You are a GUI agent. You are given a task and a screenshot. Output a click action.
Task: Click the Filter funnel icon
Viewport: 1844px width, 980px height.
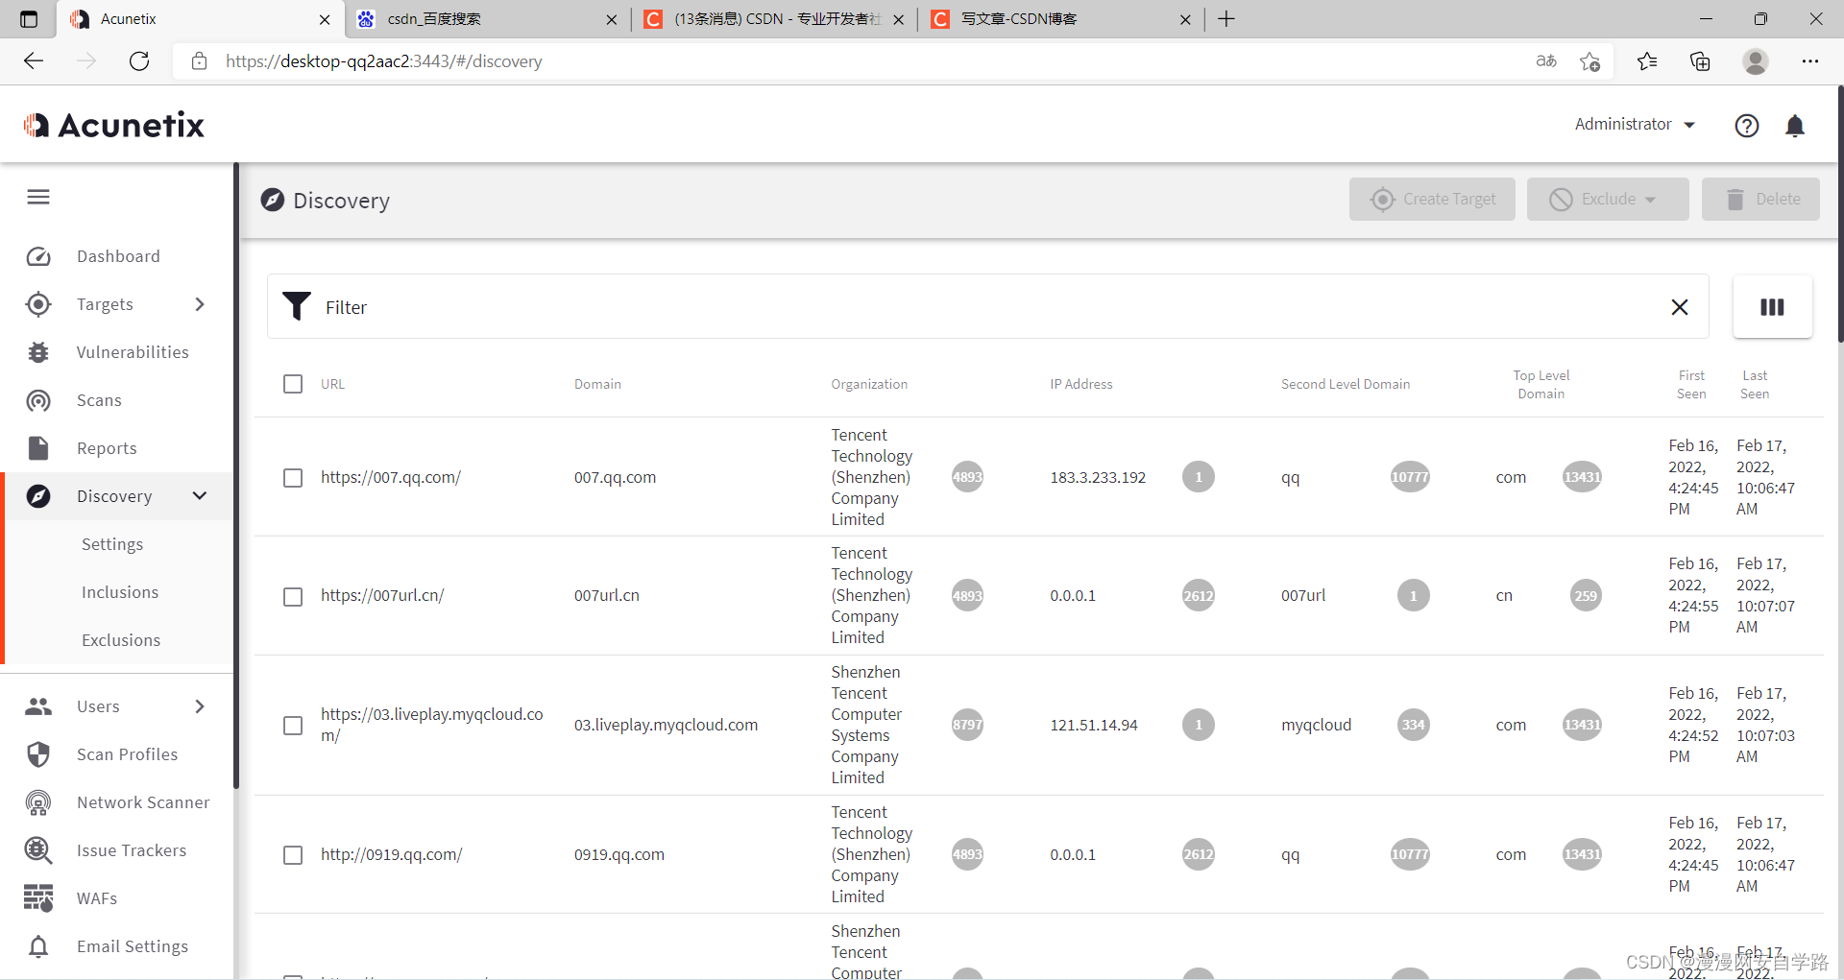(x=297, y=306)
